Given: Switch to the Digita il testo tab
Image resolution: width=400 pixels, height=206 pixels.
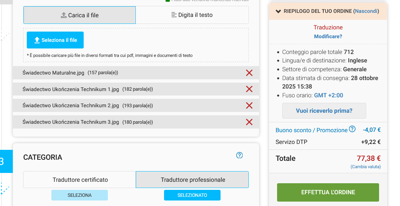Looking at the screenshot, I should point(192,15).
